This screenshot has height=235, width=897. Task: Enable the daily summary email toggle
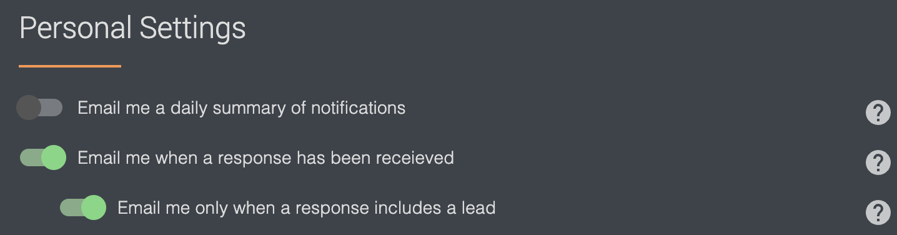(x=39, y=107)
